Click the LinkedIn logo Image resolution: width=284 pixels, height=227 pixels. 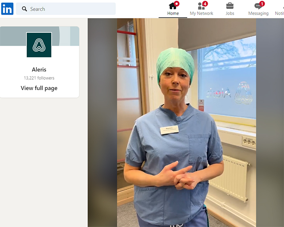pos(7,9)
